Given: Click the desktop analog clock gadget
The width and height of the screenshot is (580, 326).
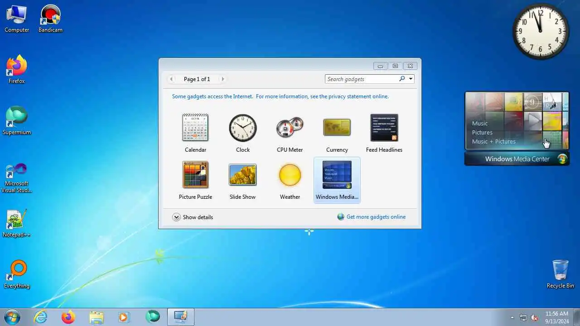Looking at the screenshot, I should (x=541, y=32).
